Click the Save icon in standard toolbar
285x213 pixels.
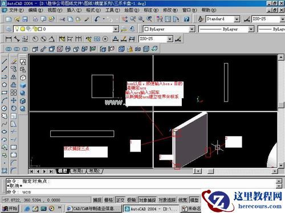pos(25,19)
